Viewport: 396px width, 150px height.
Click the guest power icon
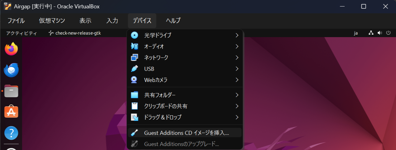pyautogui.click(x=388, y=33)
